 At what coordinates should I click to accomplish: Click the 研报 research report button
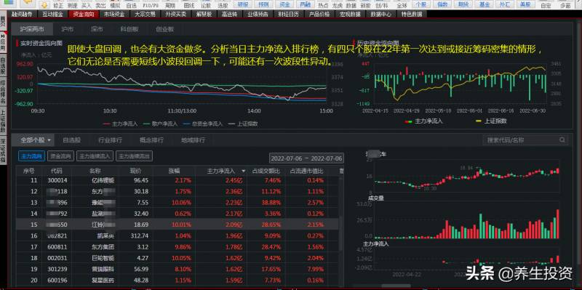pyautogui.click(x=243, y=5)
